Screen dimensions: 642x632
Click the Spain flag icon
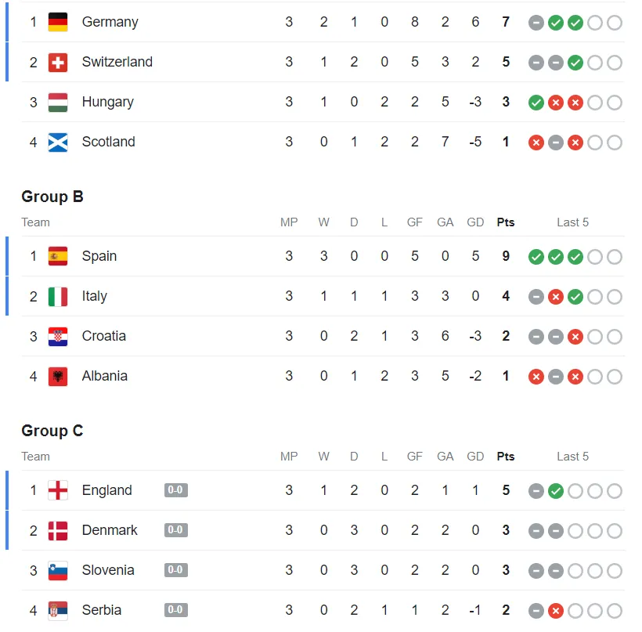point(58,256)
